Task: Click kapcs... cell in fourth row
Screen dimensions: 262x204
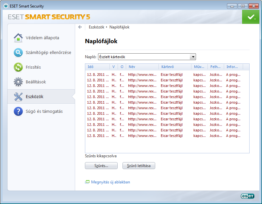Action: click(200, 91)
